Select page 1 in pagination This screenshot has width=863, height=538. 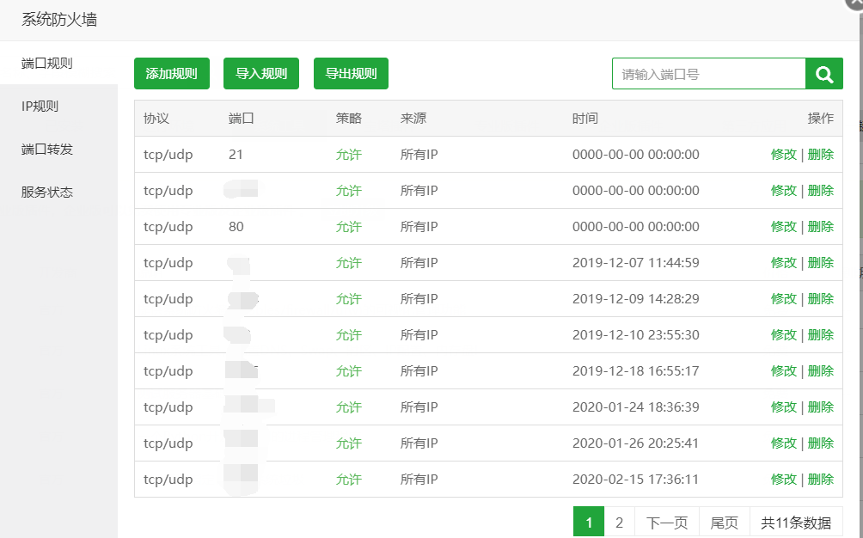pos(588,522)
